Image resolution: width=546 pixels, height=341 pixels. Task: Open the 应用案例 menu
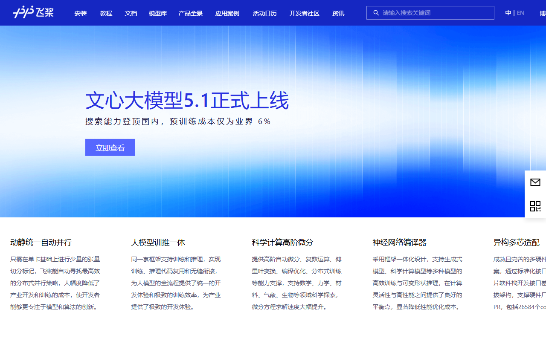[227, 13]
